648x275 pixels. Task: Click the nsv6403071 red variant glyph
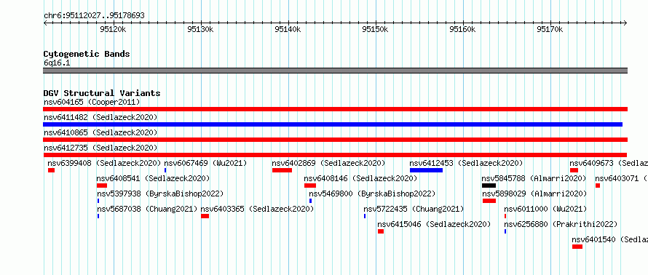pos(598,186)
